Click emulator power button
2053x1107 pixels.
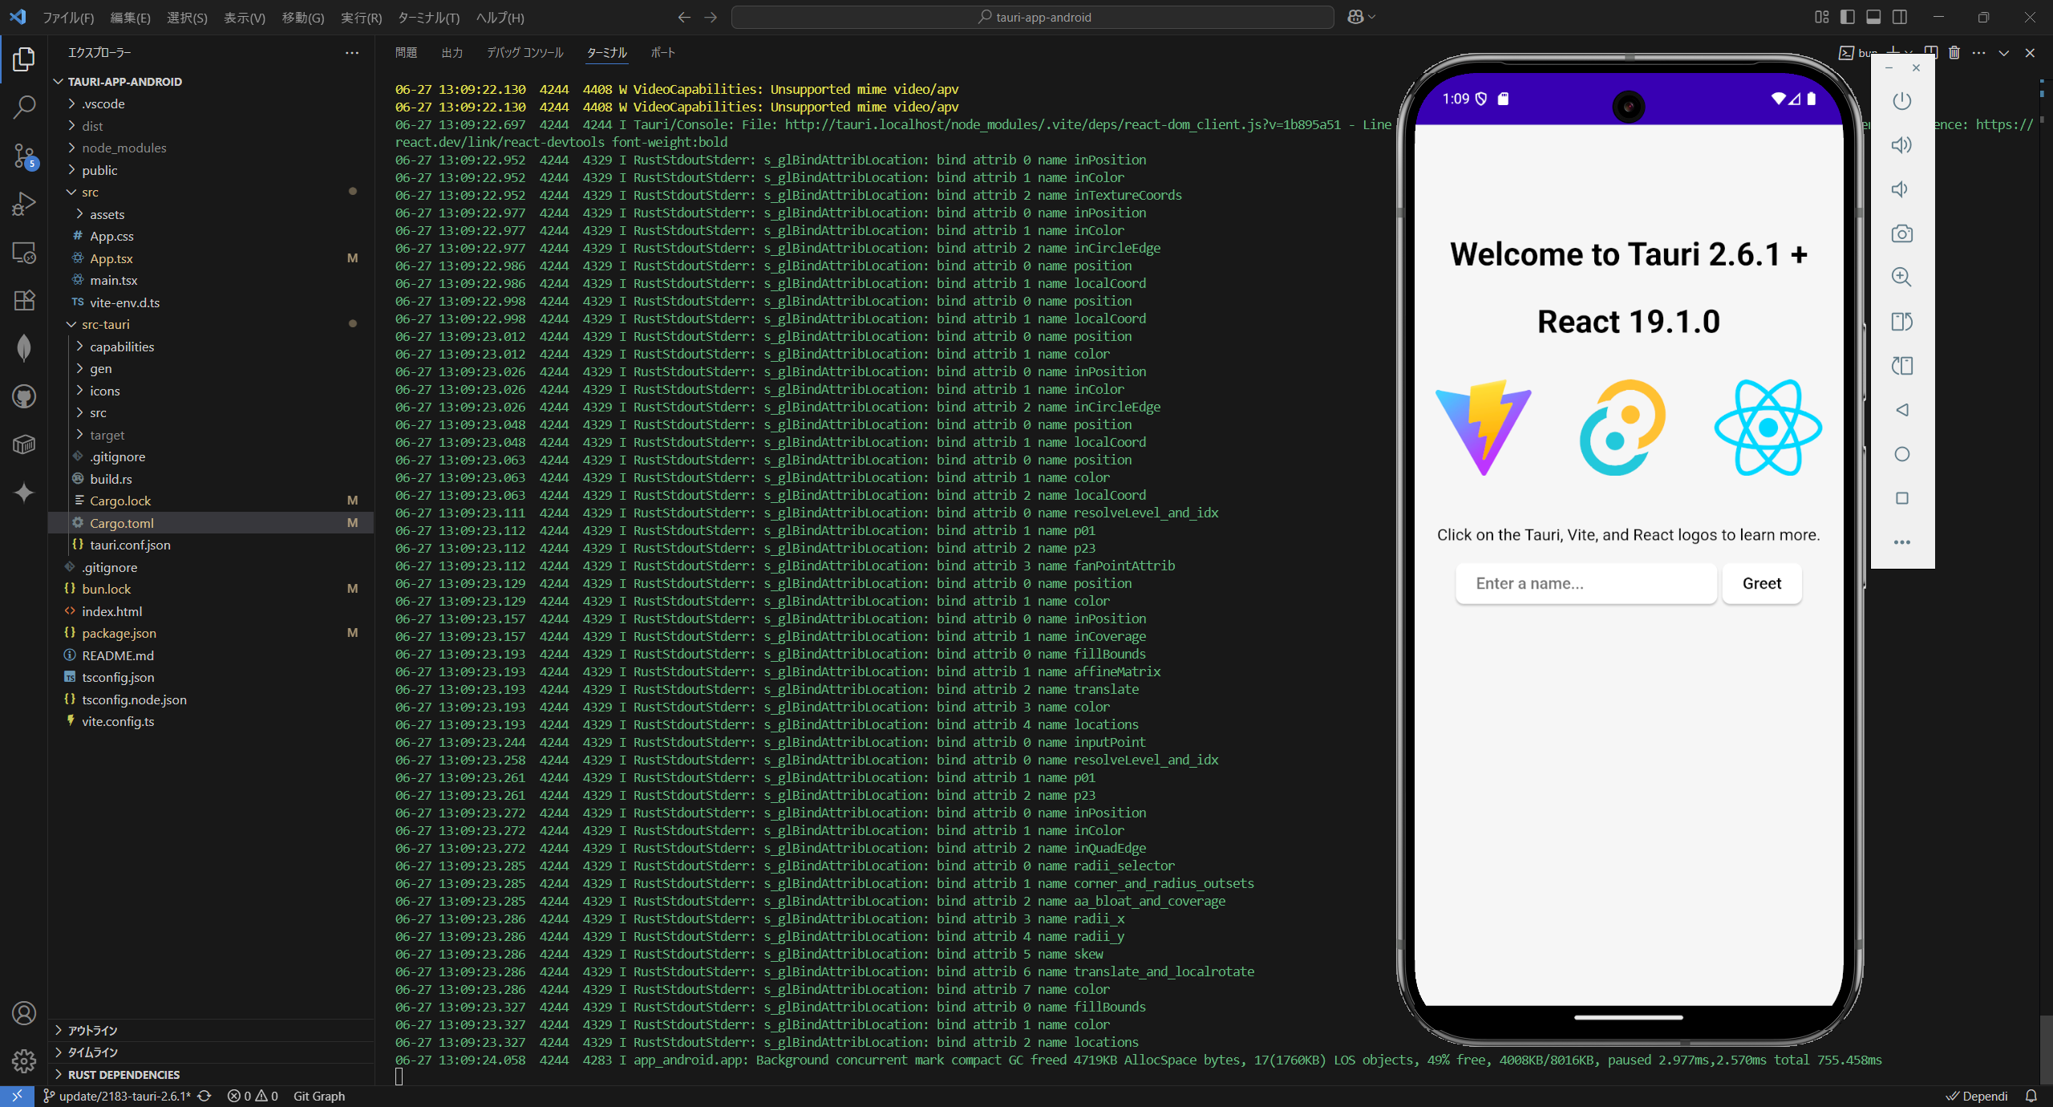1901,101
